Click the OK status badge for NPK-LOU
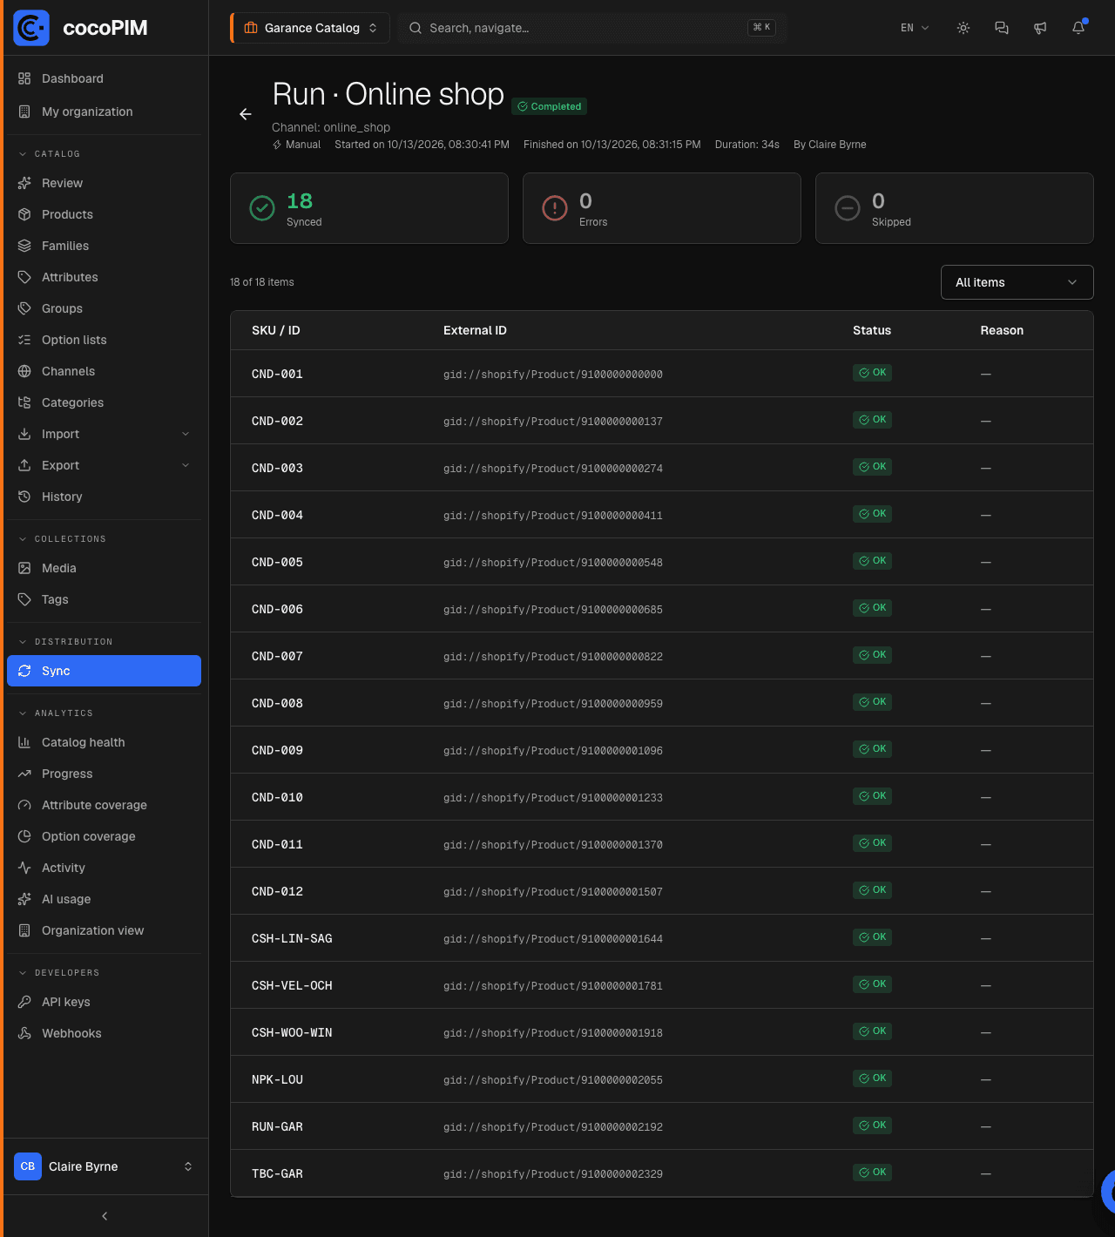Image resolution: width=1115 pixels, height=1237 pixels. pos(872,1078)
